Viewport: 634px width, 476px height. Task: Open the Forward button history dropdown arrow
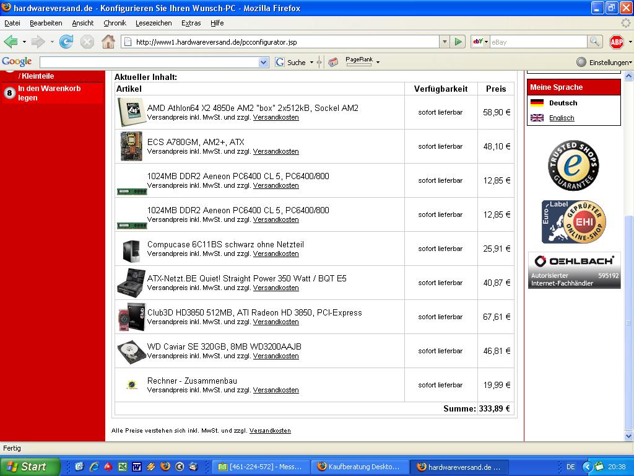pos(52,42)
